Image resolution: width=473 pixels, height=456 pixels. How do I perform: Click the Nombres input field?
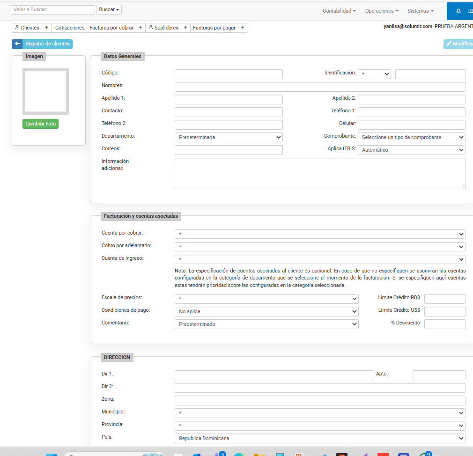[x=320, y=87]
